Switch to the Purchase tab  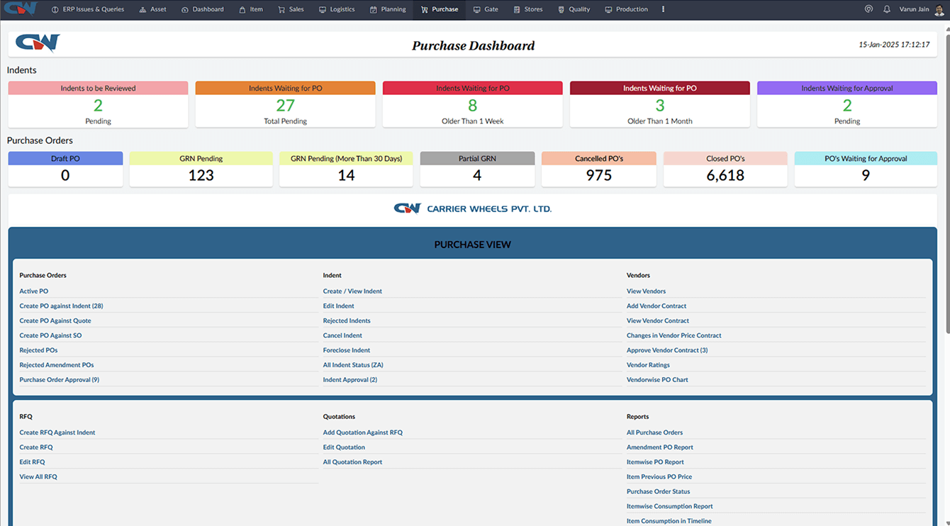(439, 9)
